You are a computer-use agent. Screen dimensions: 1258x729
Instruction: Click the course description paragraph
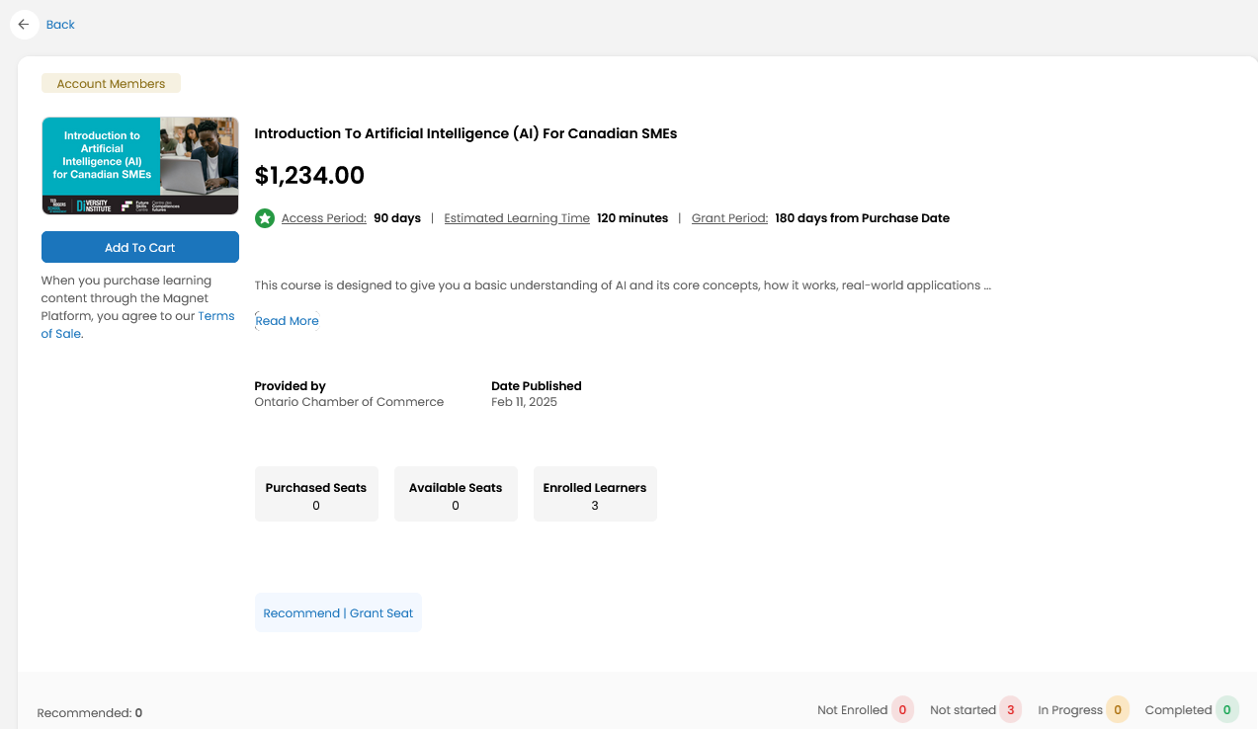623,285
